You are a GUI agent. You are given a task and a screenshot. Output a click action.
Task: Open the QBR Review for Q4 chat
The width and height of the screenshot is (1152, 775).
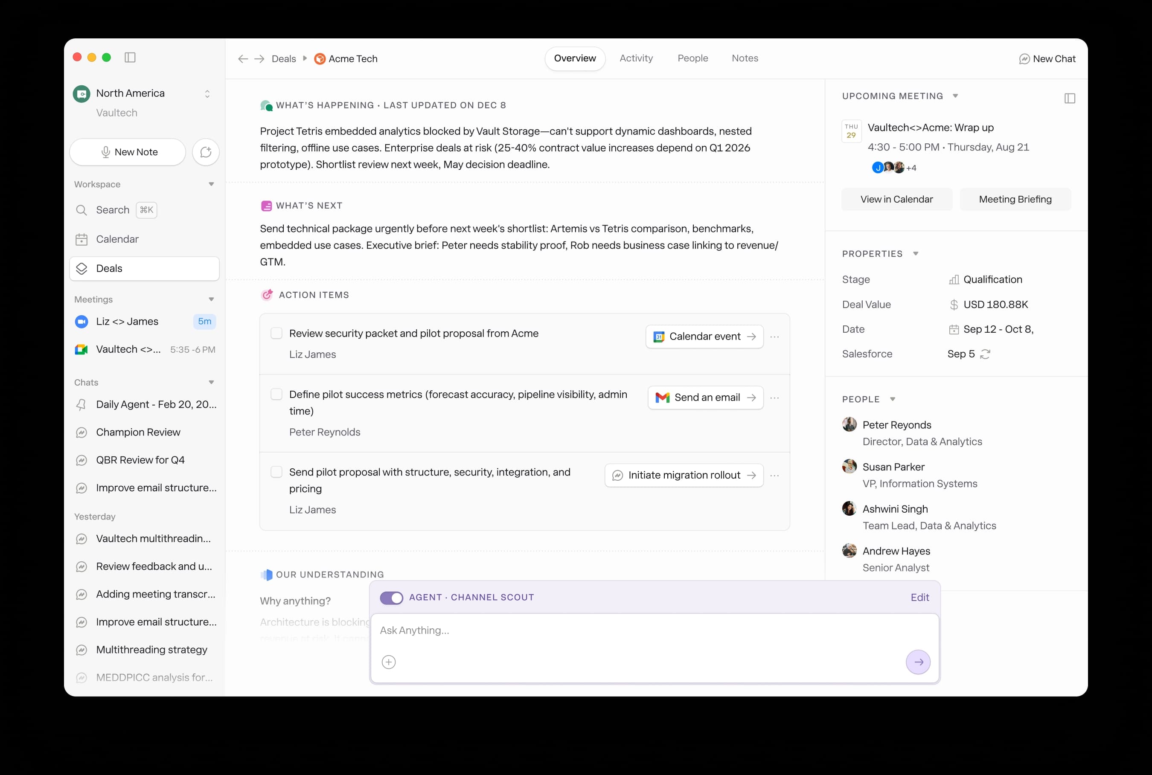144,460
